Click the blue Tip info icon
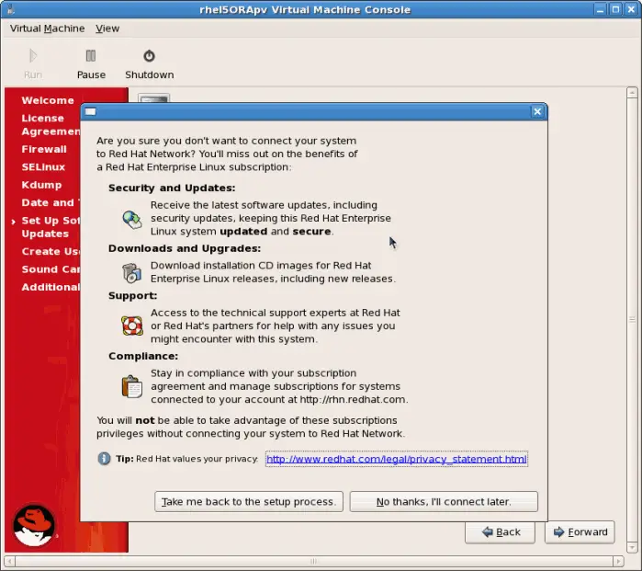Viewport: 642px width, 571px height. tap(105, 459)
